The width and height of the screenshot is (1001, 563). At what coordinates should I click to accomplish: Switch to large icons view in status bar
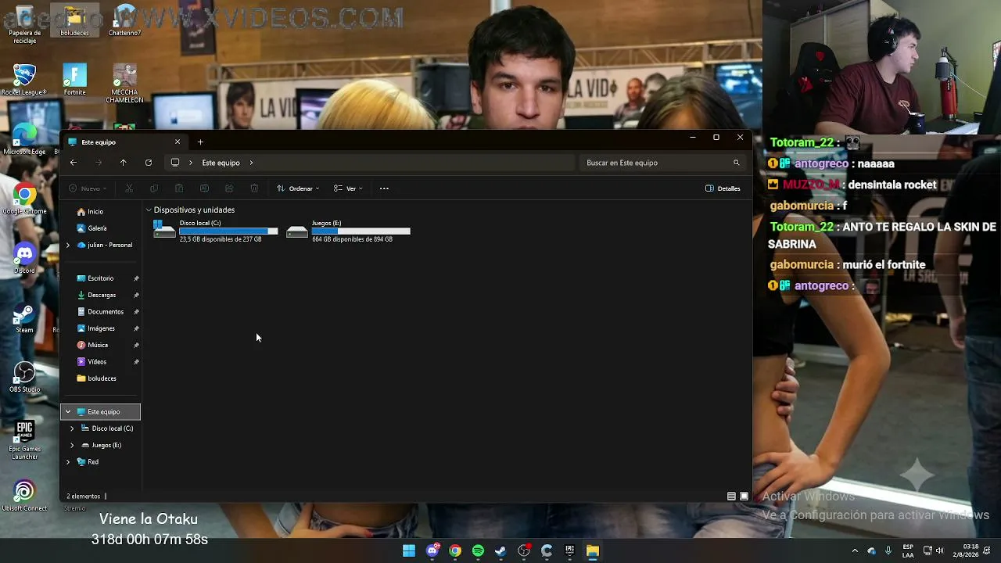coord(744,497)
